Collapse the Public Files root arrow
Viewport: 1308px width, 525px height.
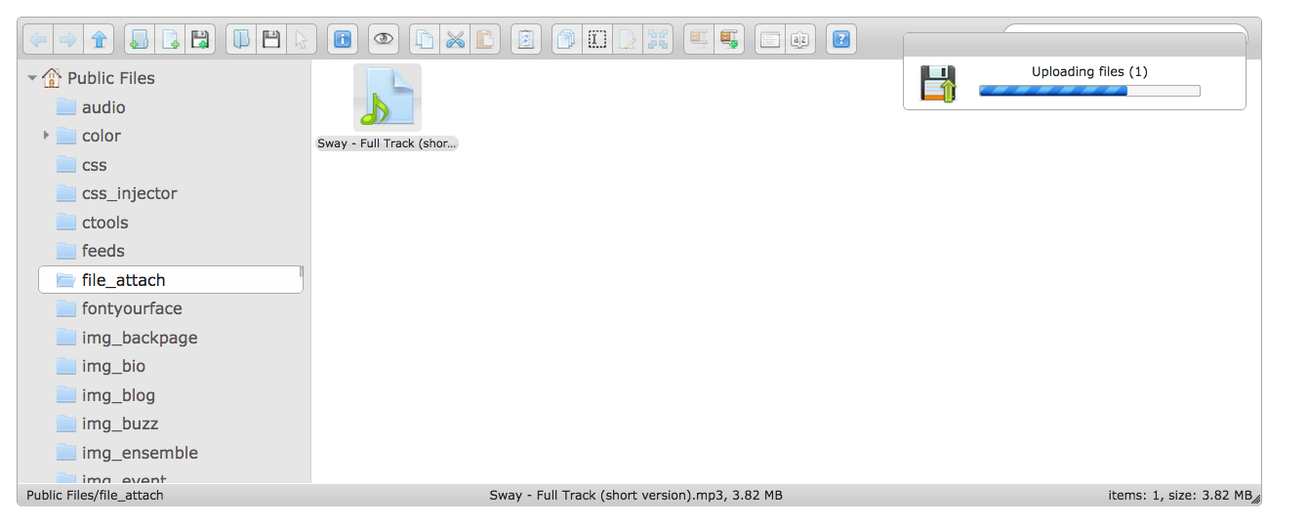[32, 78]
